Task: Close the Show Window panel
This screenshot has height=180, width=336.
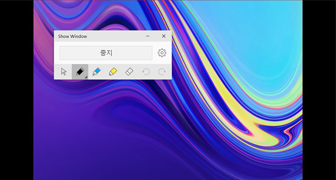Action: (x=164, y=37)
